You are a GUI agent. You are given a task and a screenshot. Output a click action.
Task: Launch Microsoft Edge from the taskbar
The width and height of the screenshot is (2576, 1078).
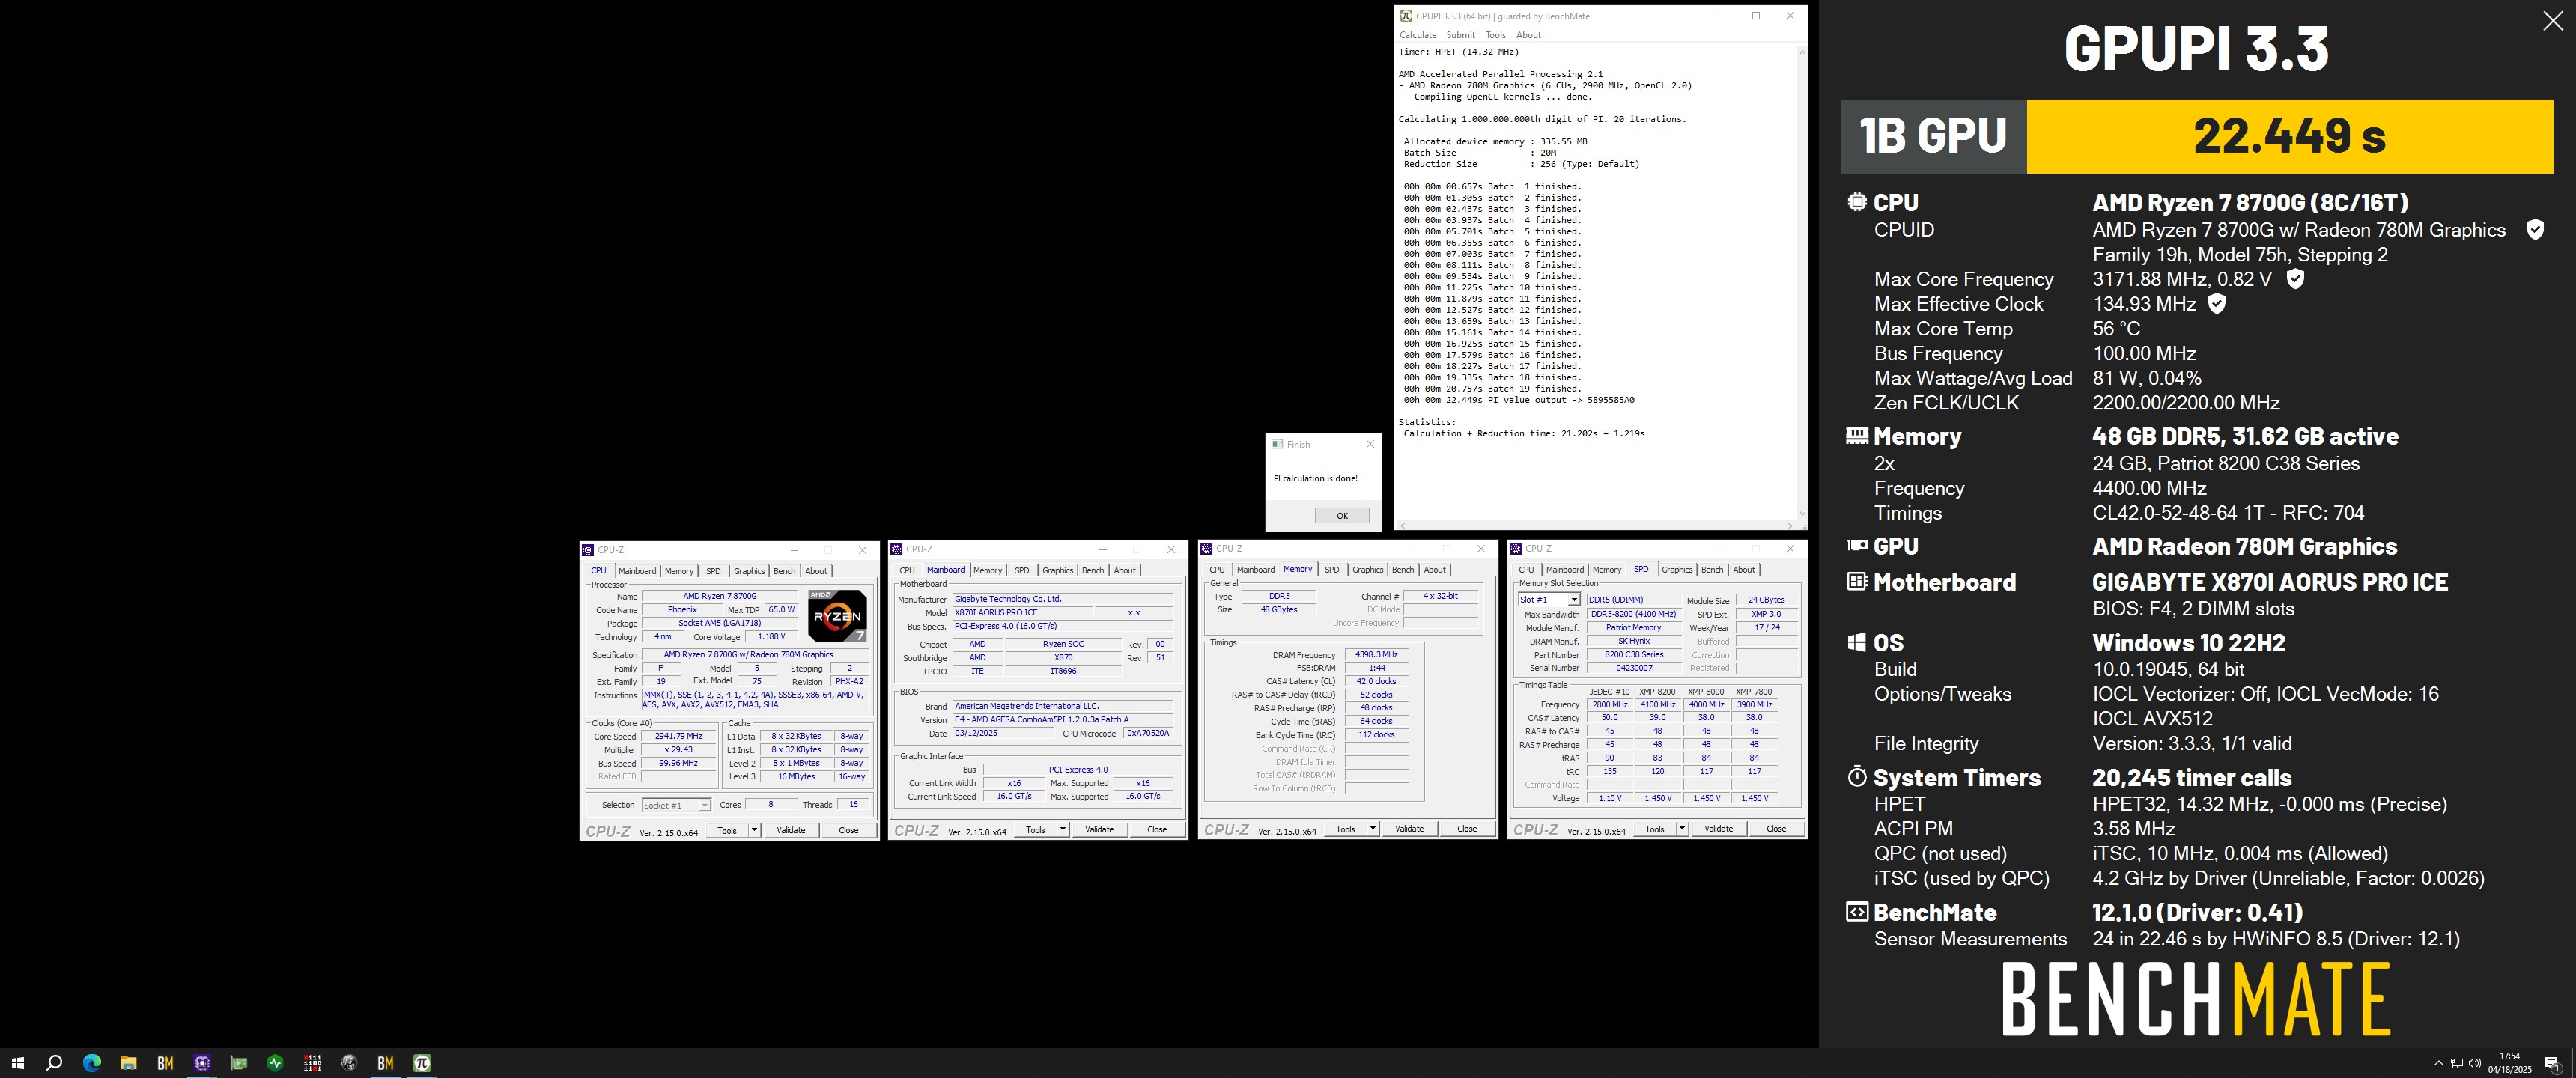(x=91, y=1063)
